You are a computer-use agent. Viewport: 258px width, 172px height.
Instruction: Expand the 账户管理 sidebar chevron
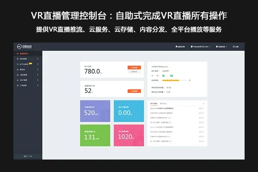(x=38, y=80)
